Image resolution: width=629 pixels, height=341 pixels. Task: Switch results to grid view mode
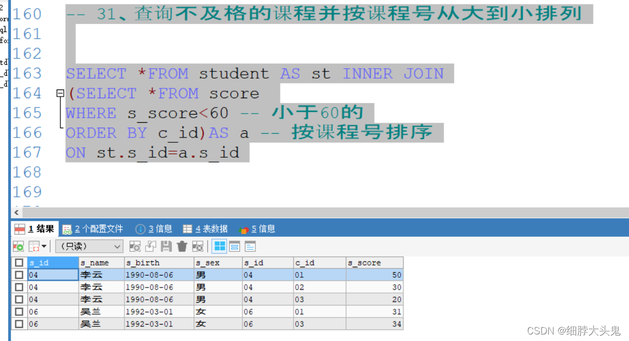tap(219, 247)
